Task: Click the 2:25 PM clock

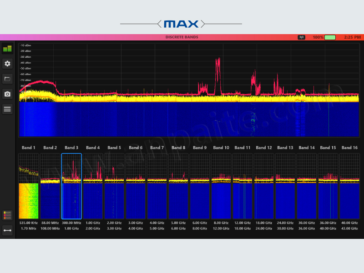Action: pyautogui.click(x=352, y=37)
